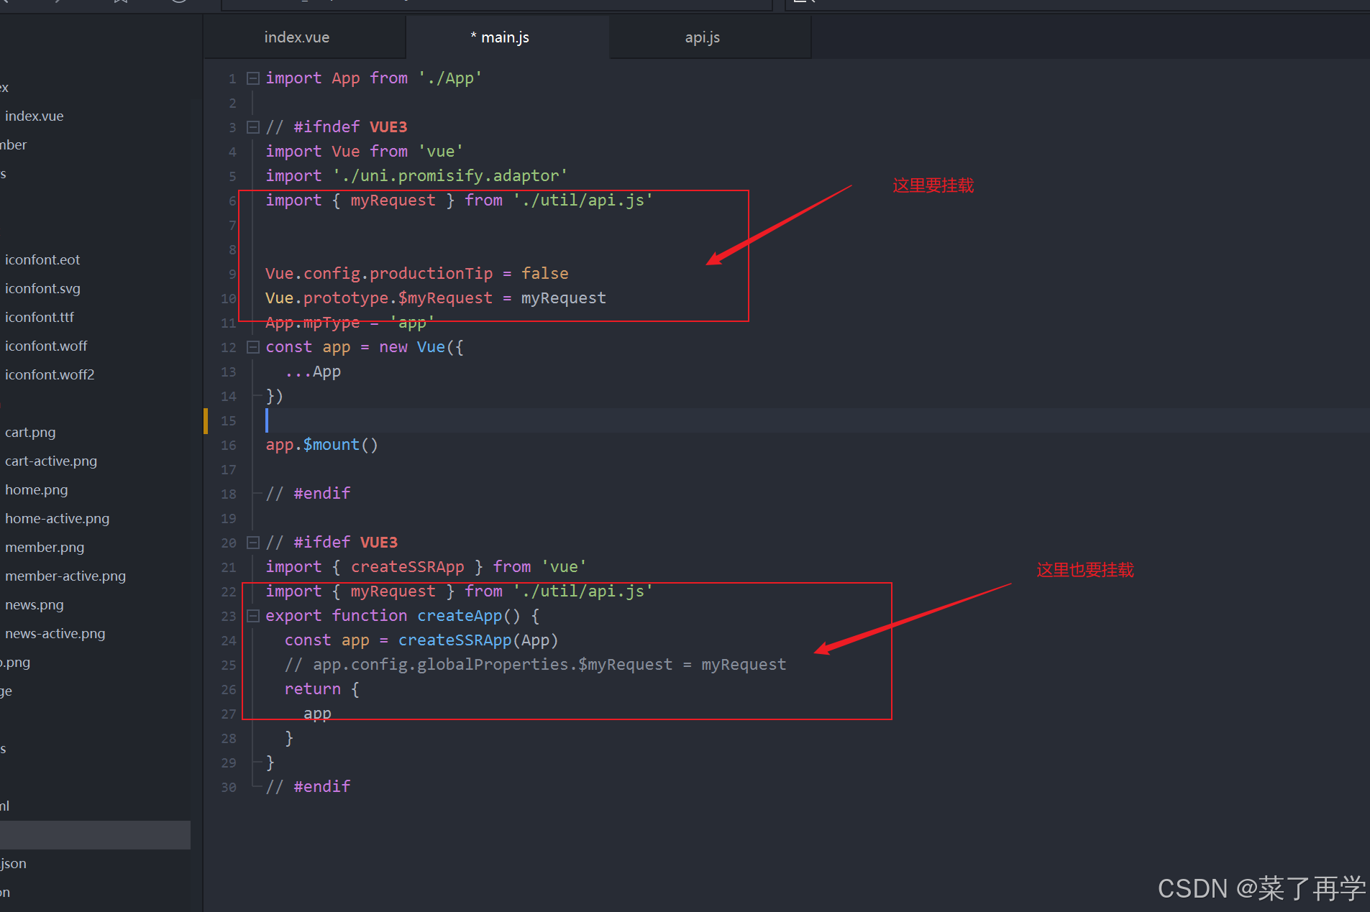This screenshot has width=1370, height=912.
Task: Click line number 15 in the gutter
Action: [x=228, y=421]
